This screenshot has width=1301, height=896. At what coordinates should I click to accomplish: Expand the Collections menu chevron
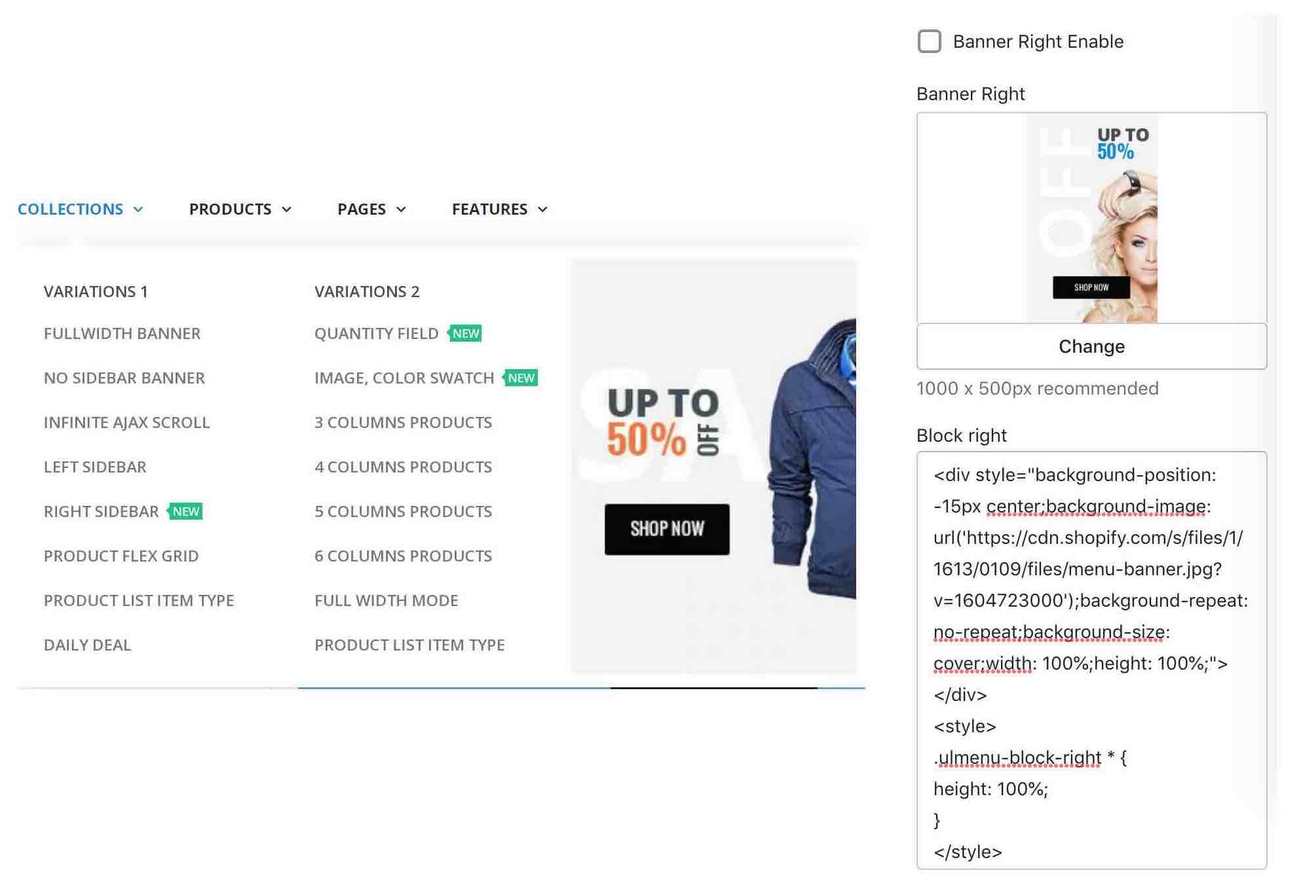[x=138, y=209]
